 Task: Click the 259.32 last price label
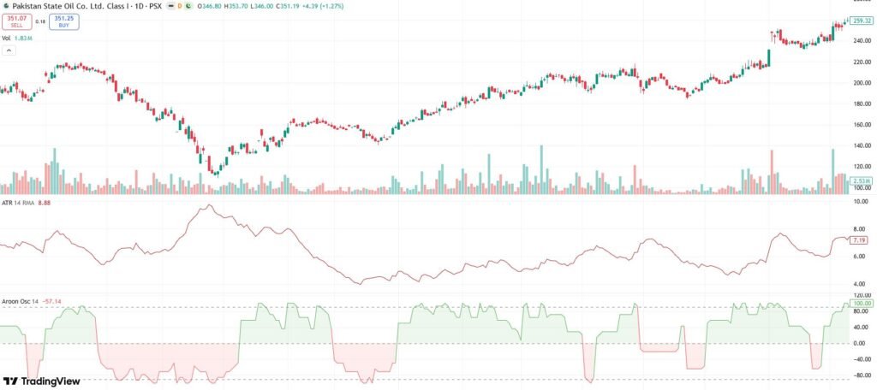862,21
